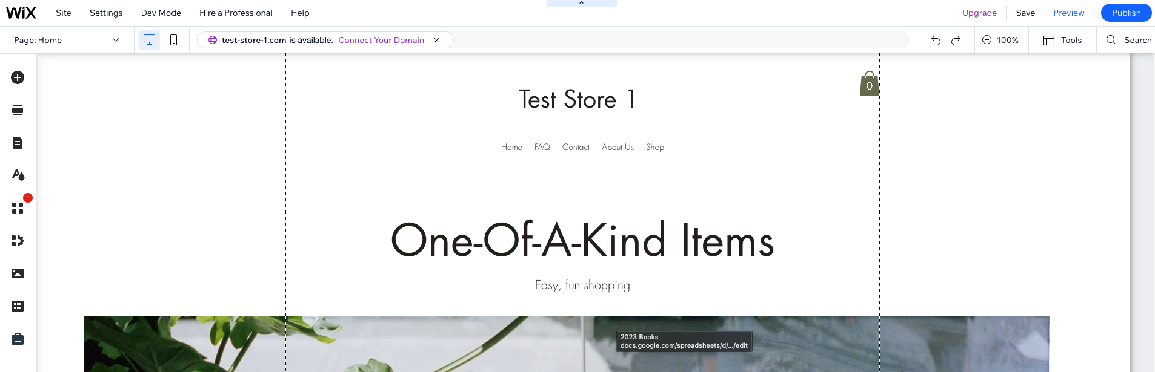1155x372 pixels.
Task: Click the Upgrade link
Action: pos(979,13)
